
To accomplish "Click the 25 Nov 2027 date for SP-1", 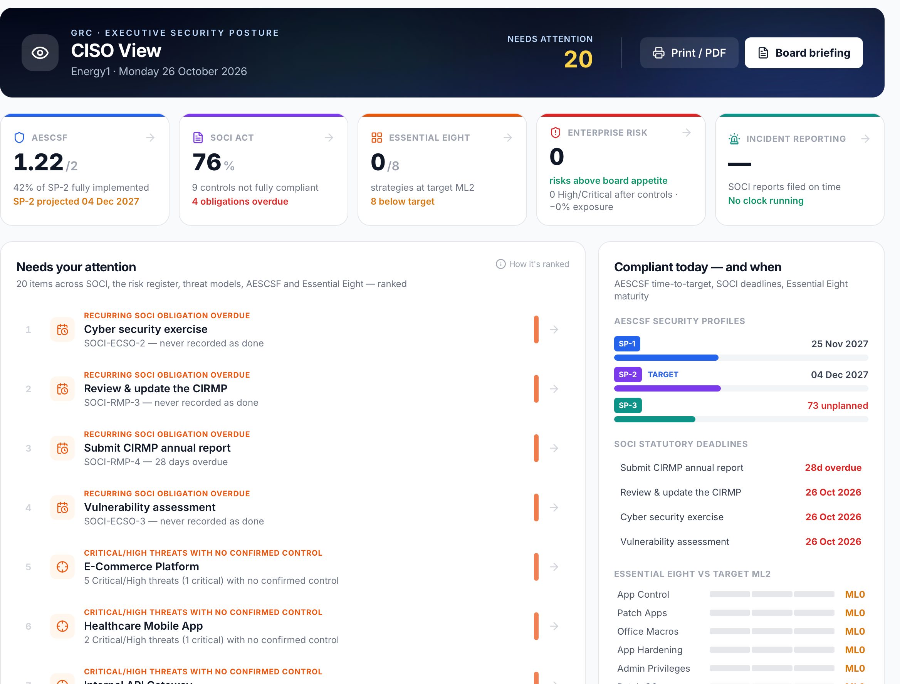I will [840, 344].
